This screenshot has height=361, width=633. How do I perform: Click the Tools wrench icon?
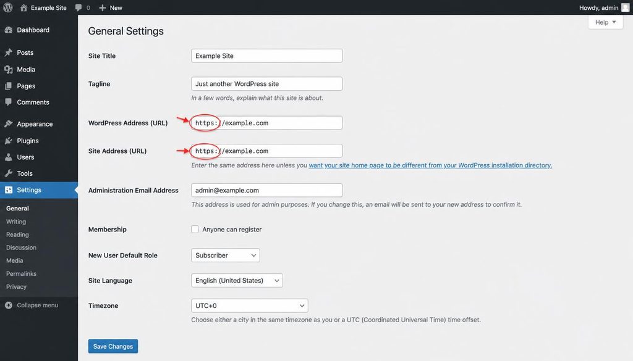point(9,173)
